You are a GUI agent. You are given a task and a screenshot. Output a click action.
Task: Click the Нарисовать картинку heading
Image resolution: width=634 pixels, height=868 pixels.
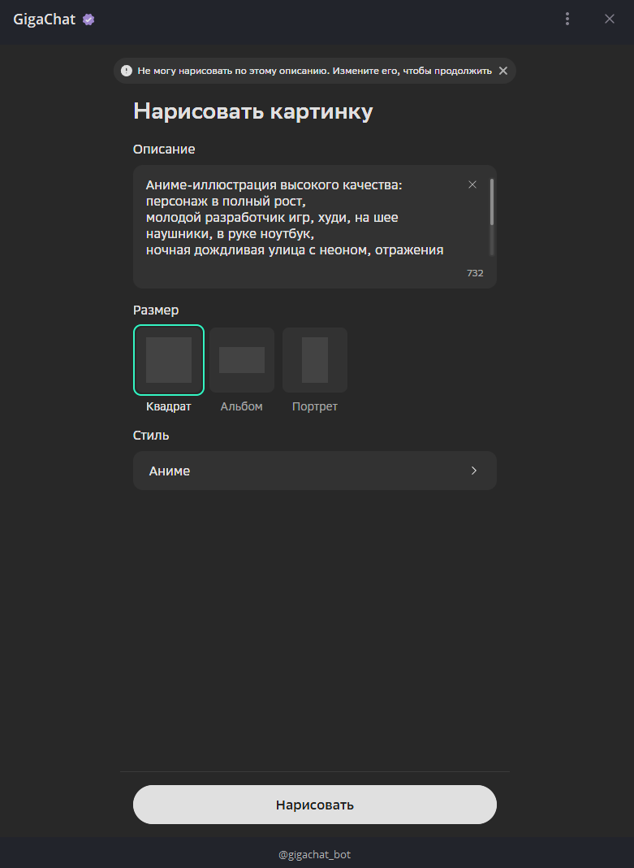[253, 112]
